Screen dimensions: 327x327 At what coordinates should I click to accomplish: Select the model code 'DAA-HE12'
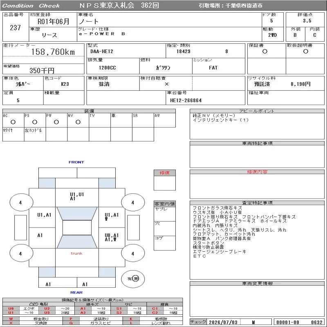pos(101,52)
